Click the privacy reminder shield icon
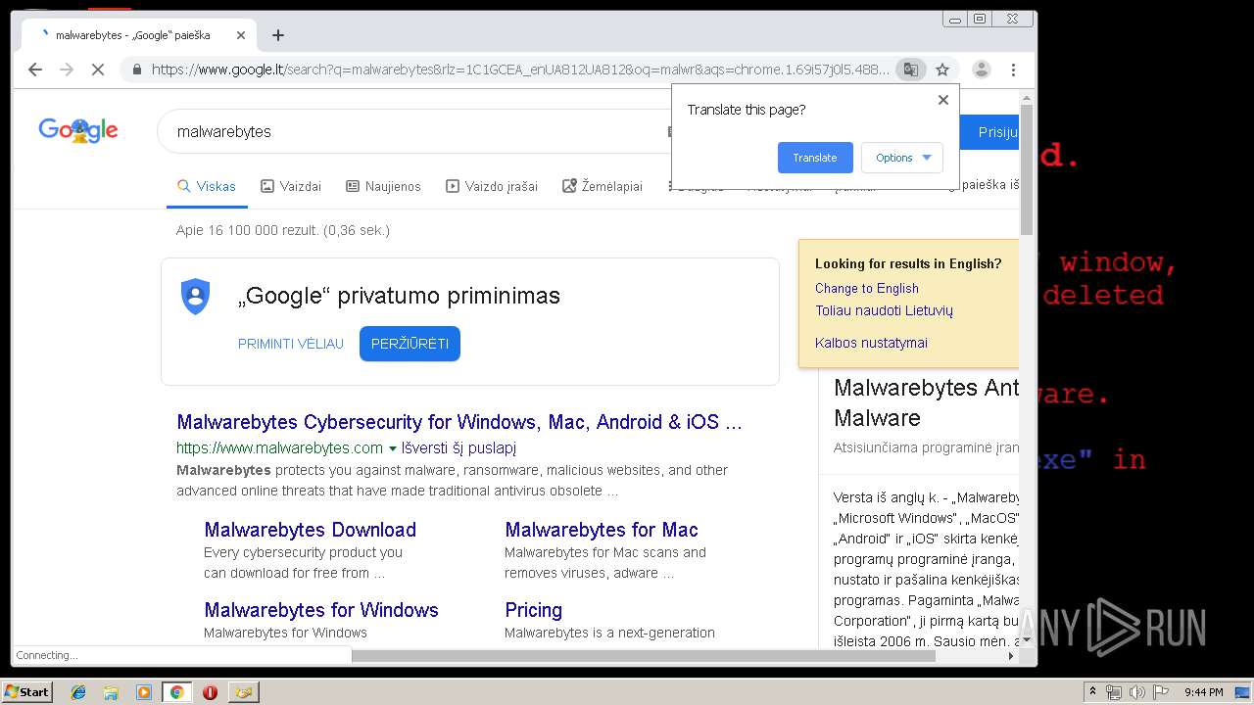 pyautogui.click(x=196, y=296)
